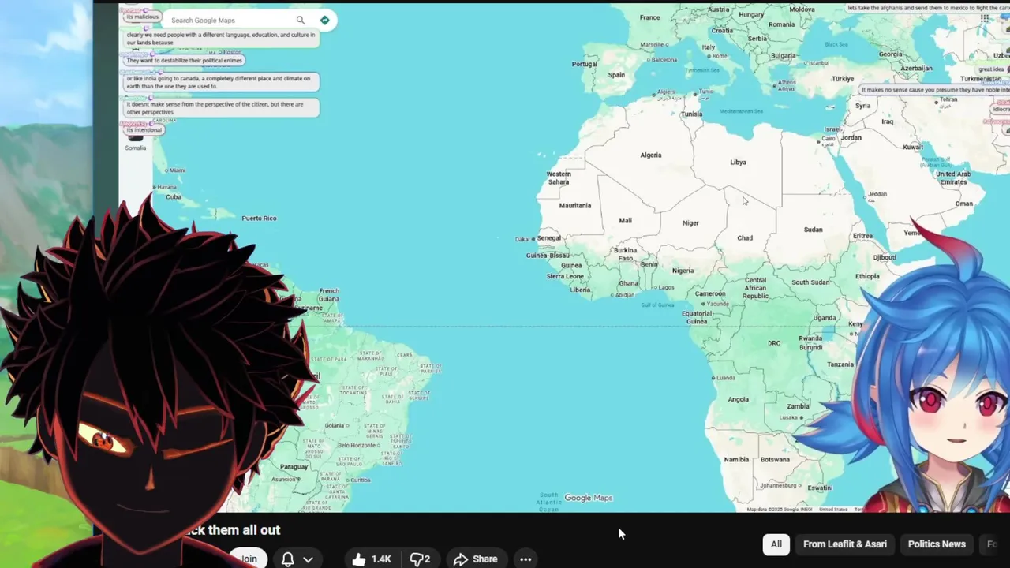Focus the Search Google Maps field
The image size is (1010, 568).
point(229,20)
